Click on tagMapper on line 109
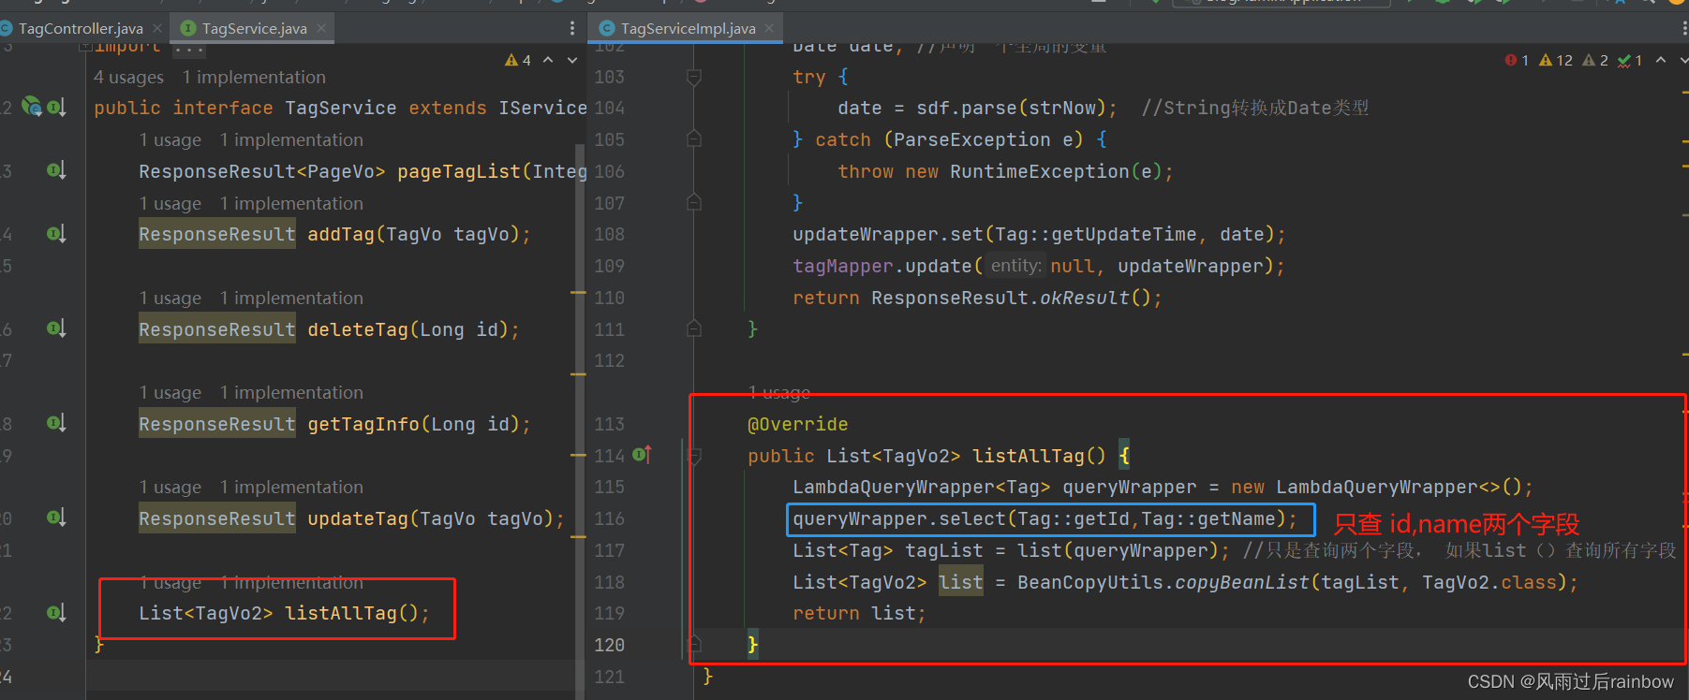1689x700 pixels. [x=843, y=266]
